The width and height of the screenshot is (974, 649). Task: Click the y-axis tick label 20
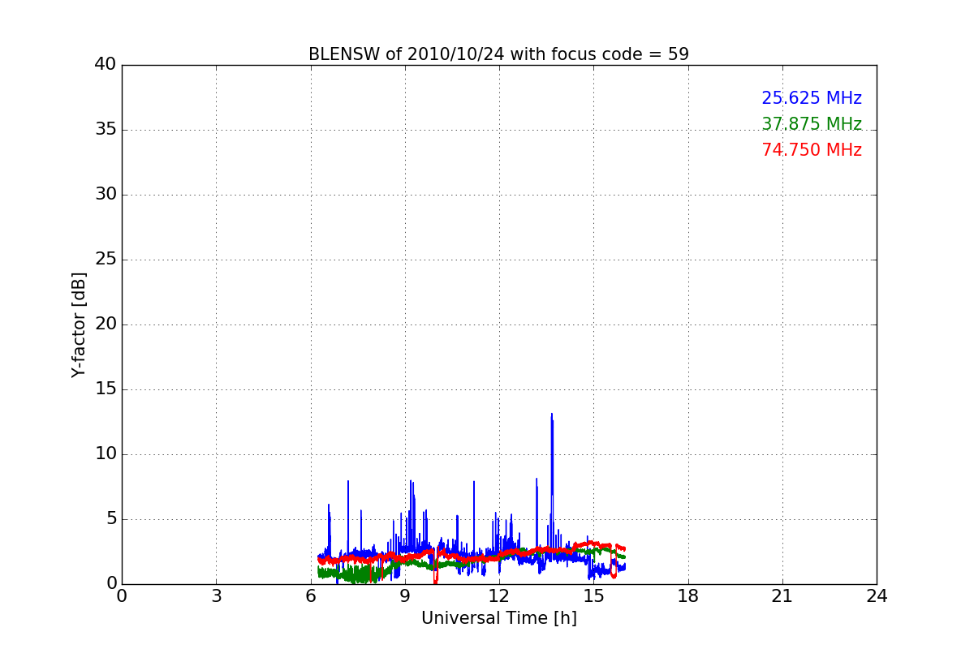point(105,324)
